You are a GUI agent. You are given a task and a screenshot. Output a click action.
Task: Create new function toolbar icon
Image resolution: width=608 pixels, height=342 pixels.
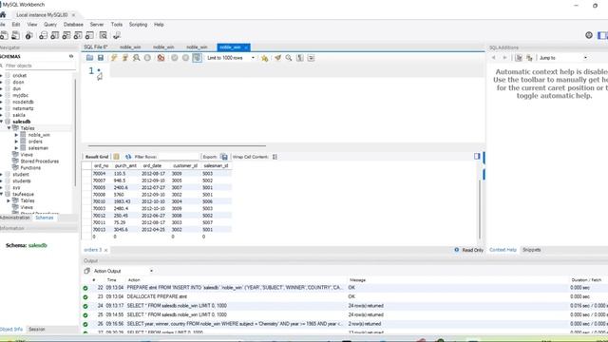[89, 35]
